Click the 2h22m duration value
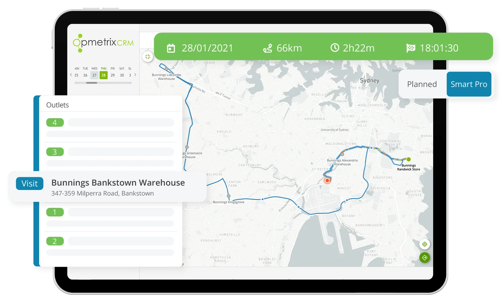This screenshot has width=501, height=300. click(359, 48)
